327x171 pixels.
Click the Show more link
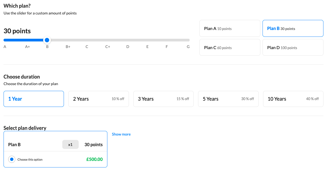point(121,134)
